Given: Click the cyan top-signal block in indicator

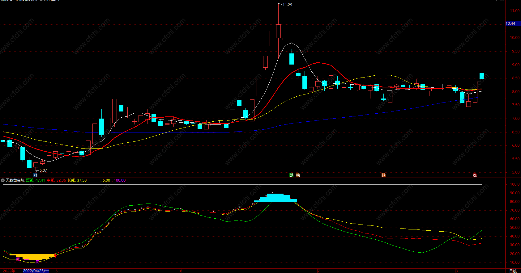Looking at the screenshot, I should 275,198.
